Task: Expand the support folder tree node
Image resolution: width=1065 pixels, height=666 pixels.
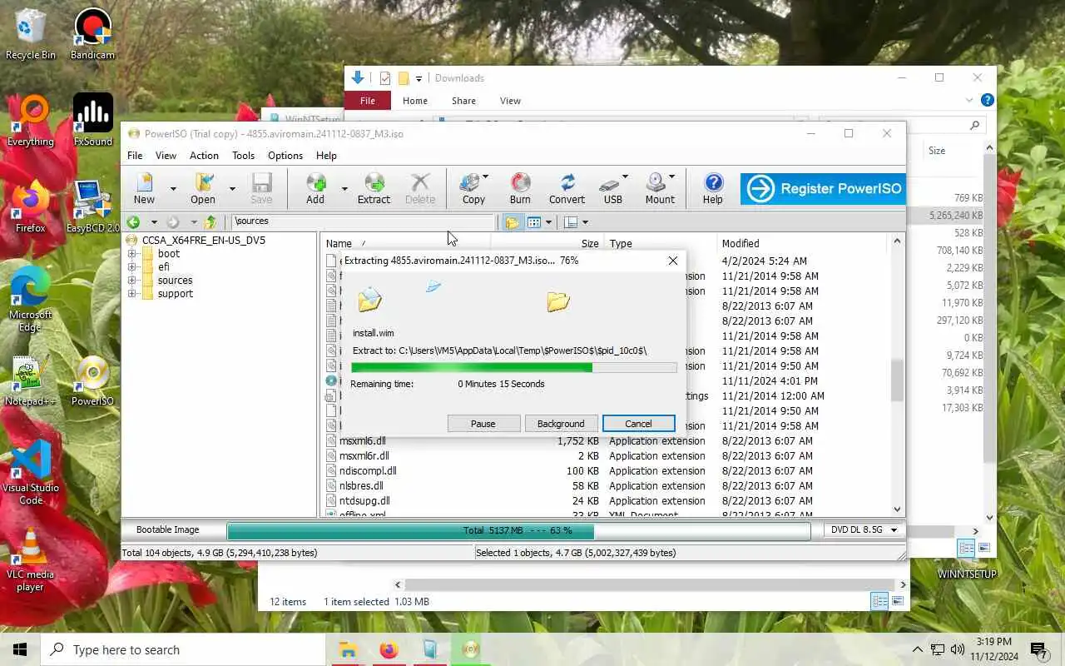Action: point(131,294)
